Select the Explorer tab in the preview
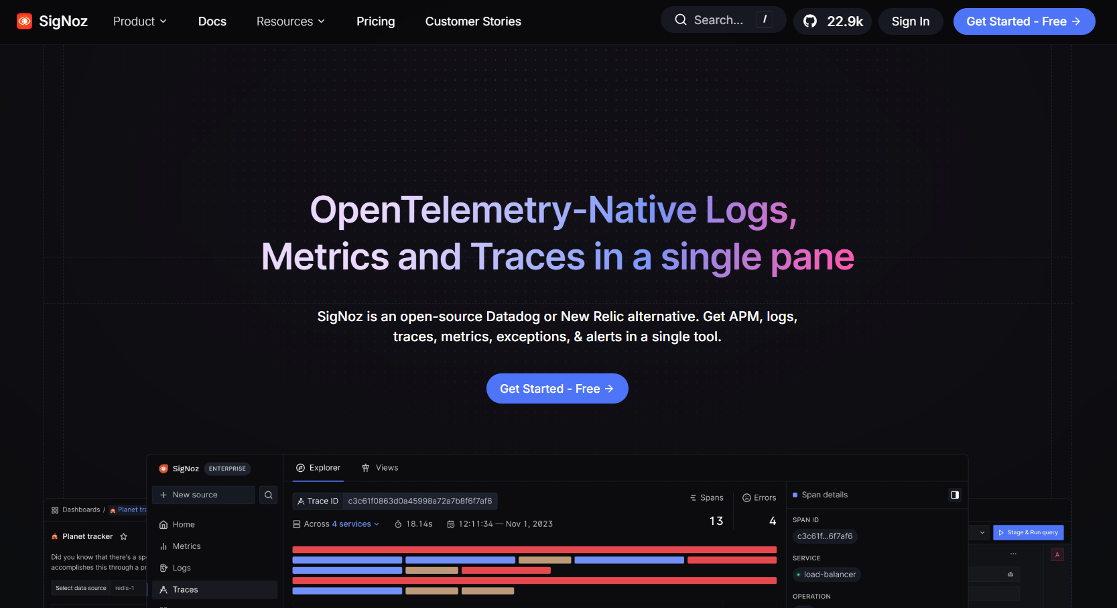Viewport: 1117px width, 608px height. click(318, 468)
